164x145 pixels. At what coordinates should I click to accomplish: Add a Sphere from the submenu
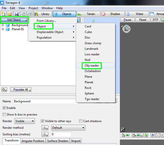(x=95, y=93)
